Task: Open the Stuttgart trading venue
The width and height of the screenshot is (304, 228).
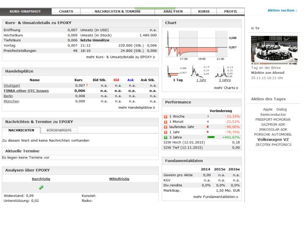Action: [x=12, y=85]
